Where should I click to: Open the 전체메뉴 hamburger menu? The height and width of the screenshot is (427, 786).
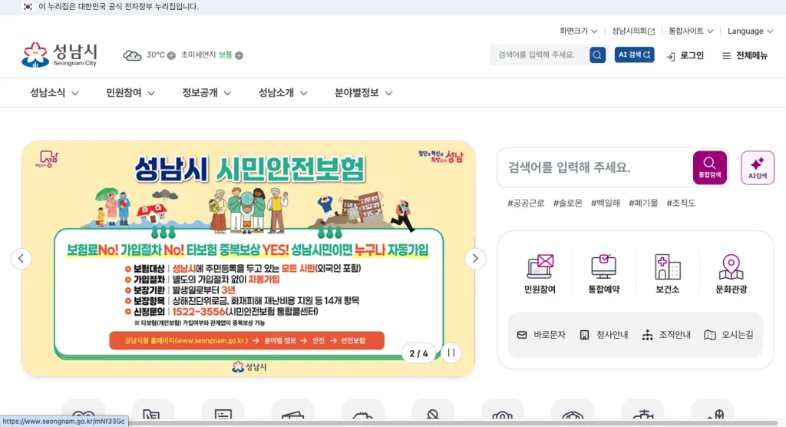(745, 56)
